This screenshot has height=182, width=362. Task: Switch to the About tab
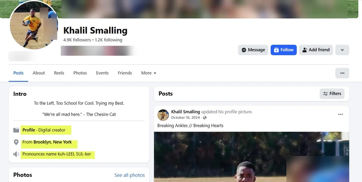click(38, 73)
